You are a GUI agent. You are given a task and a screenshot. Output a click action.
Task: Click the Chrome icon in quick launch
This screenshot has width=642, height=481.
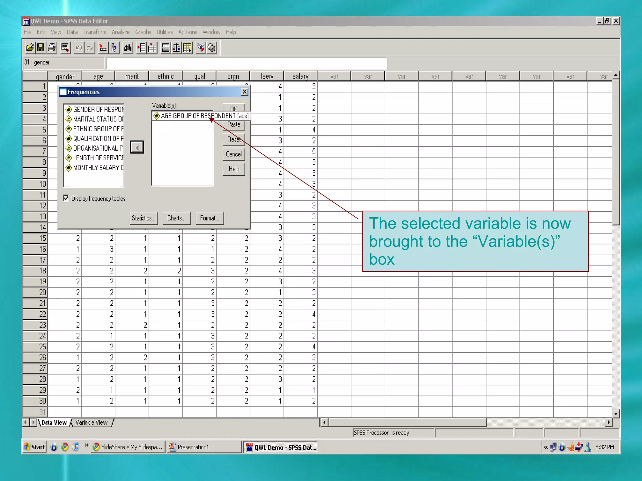pos(65,447)
